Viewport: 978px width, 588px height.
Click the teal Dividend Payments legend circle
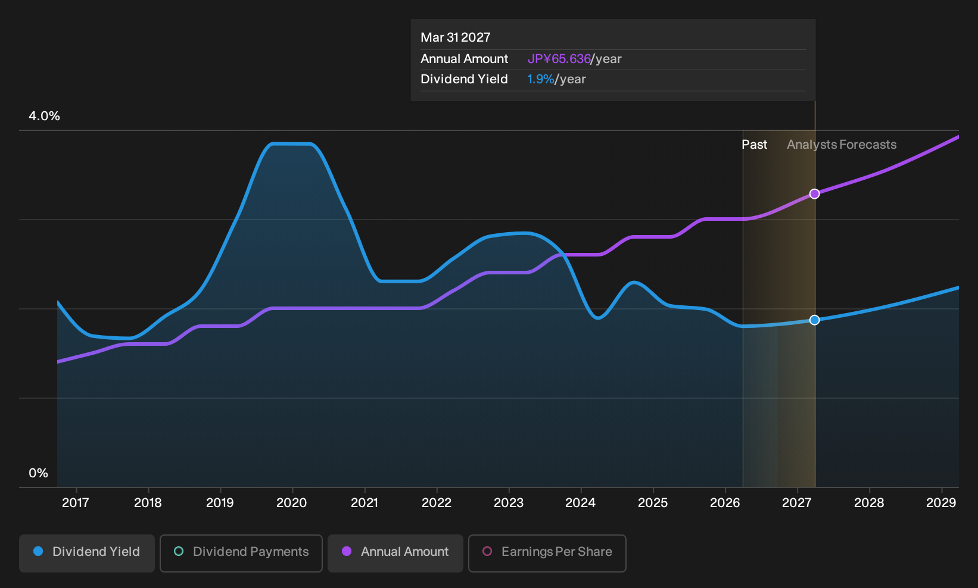click(179, 551)
